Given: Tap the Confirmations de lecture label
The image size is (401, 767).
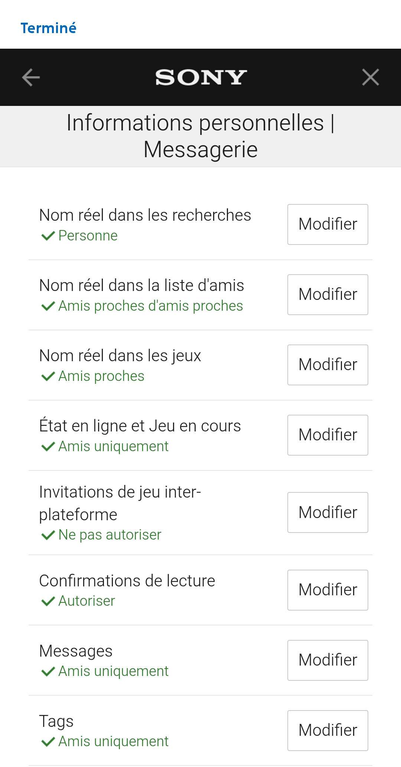Looking at the screenshot, I should click(x=127, y=581).
